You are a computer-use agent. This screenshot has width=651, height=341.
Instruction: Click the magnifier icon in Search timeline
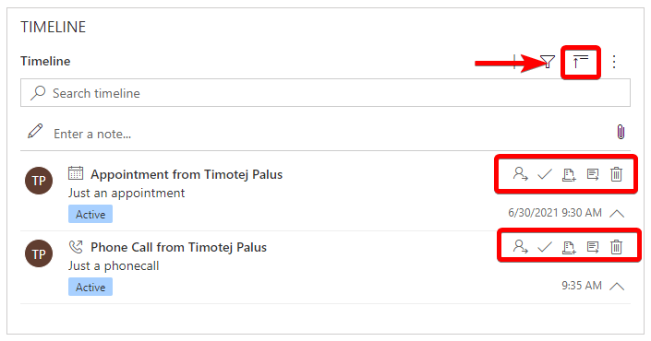[38, 93]
